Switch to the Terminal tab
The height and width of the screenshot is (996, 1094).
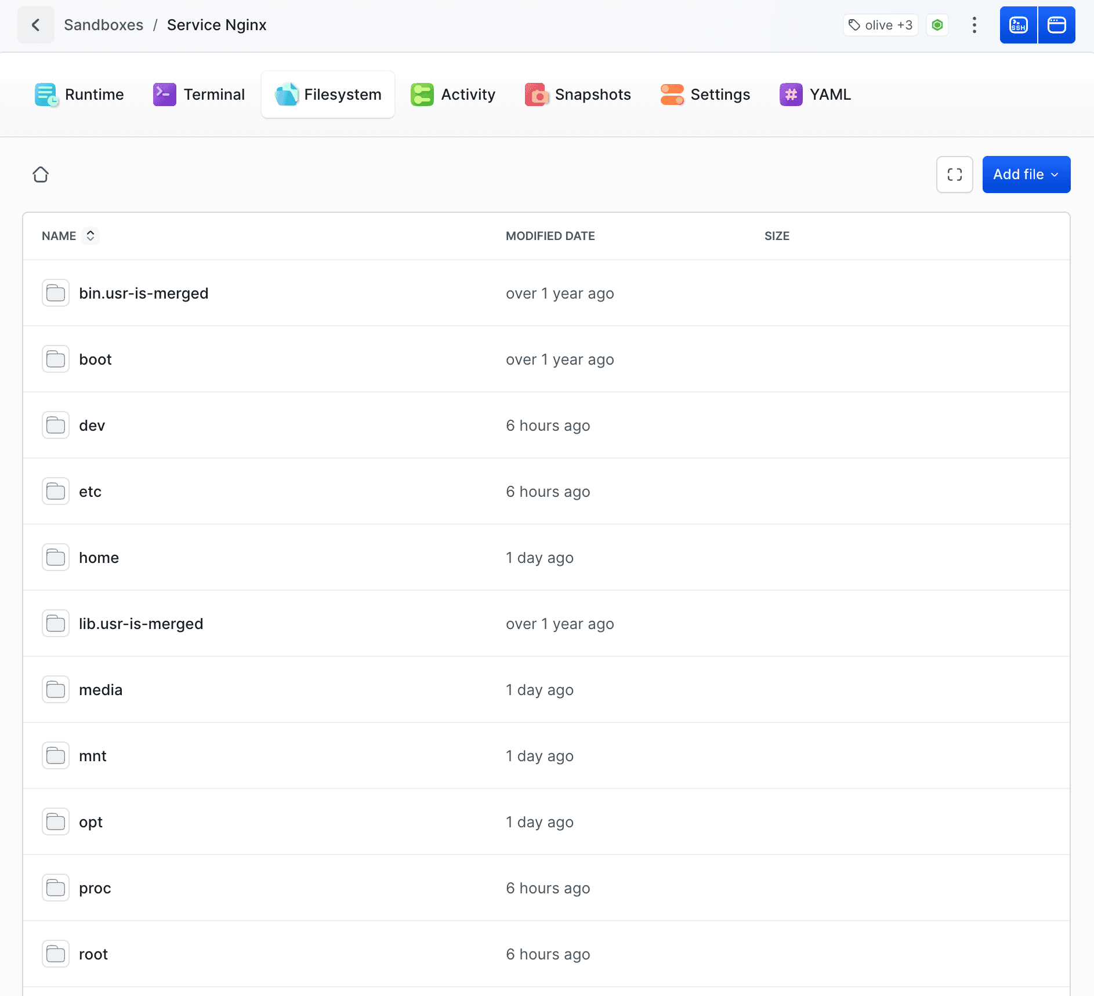[199, 94]
